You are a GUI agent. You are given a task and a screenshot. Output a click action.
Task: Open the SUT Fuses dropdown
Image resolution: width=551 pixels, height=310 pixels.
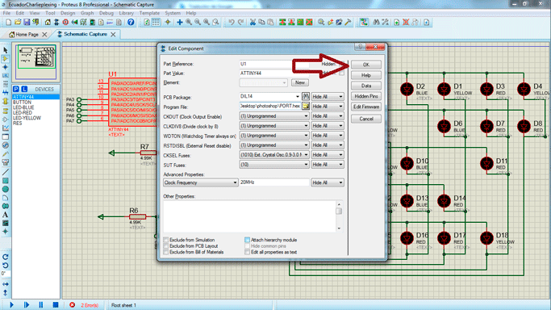click(x=274, y=165)
